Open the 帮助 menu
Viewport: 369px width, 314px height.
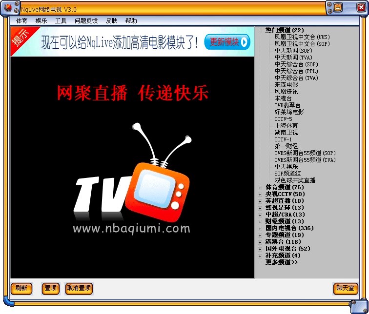click(x=131, y=21)
